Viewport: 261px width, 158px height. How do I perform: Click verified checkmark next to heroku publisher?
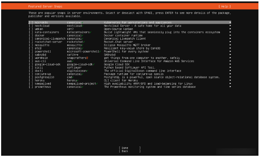[77, 80]
